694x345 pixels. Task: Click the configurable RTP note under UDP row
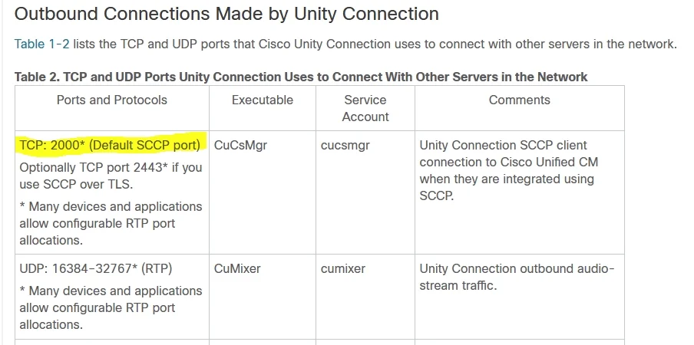[x=111, y=308]
